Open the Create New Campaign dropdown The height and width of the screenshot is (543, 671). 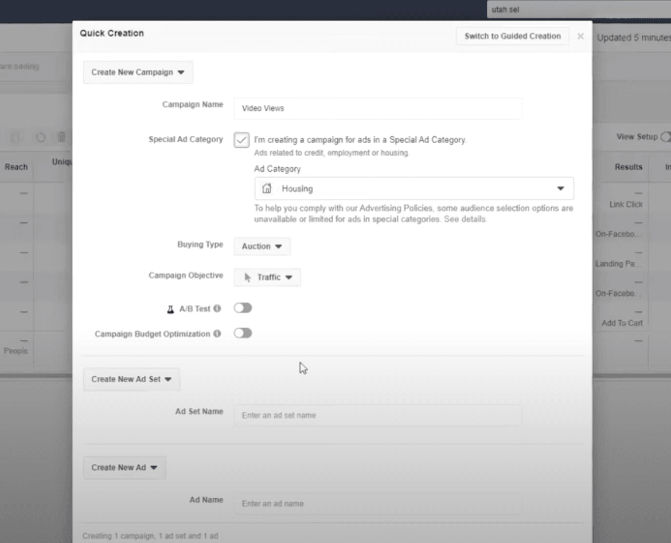[x=138, y=72]
